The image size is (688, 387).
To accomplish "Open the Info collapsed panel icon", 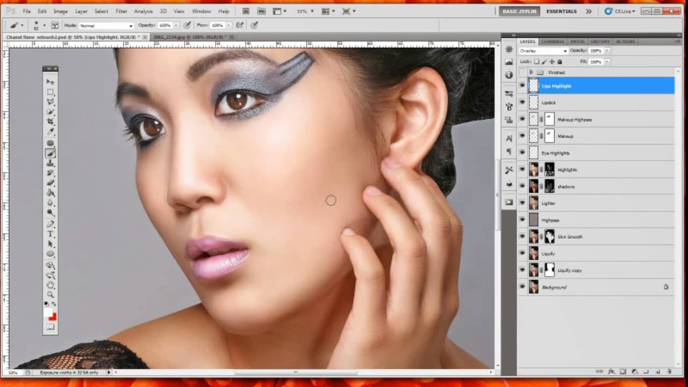I will click(x=509, y=74).
